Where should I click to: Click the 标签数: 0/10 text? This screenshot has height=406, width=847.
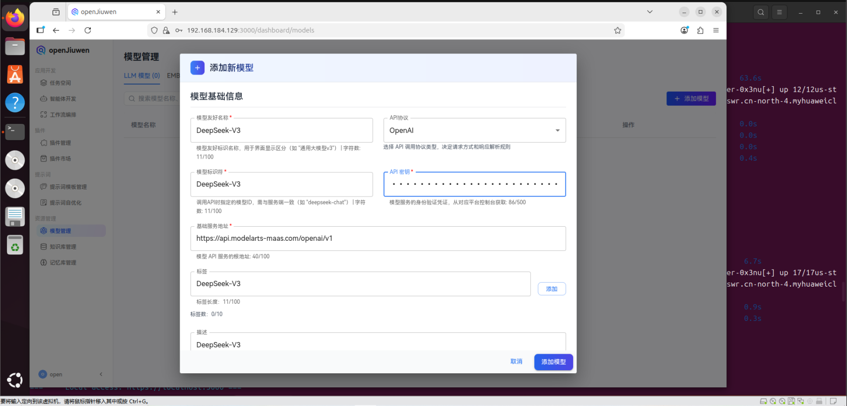coord(206,314)
